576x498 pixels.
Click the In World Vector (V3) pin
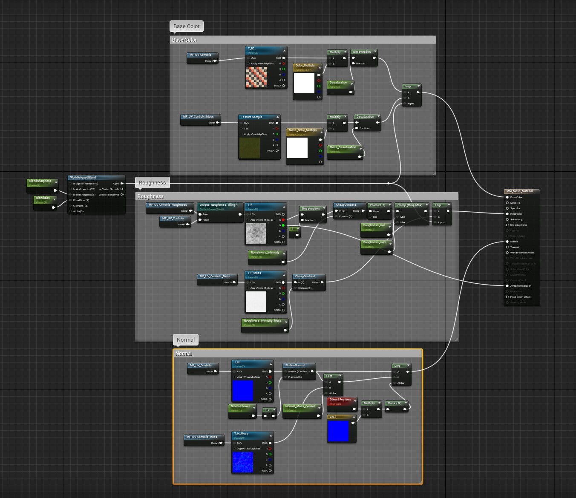tap(71, 189)
